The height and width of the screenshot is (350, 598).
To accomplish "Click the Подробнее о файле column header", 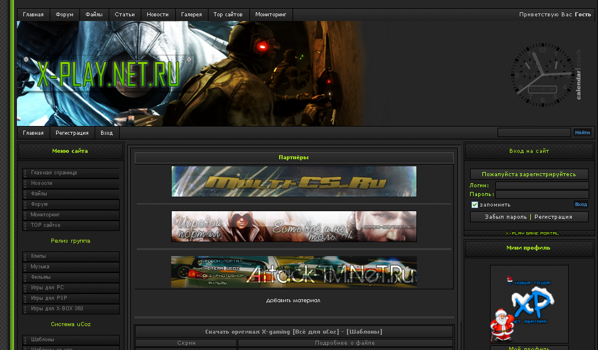I will (345, 343).
